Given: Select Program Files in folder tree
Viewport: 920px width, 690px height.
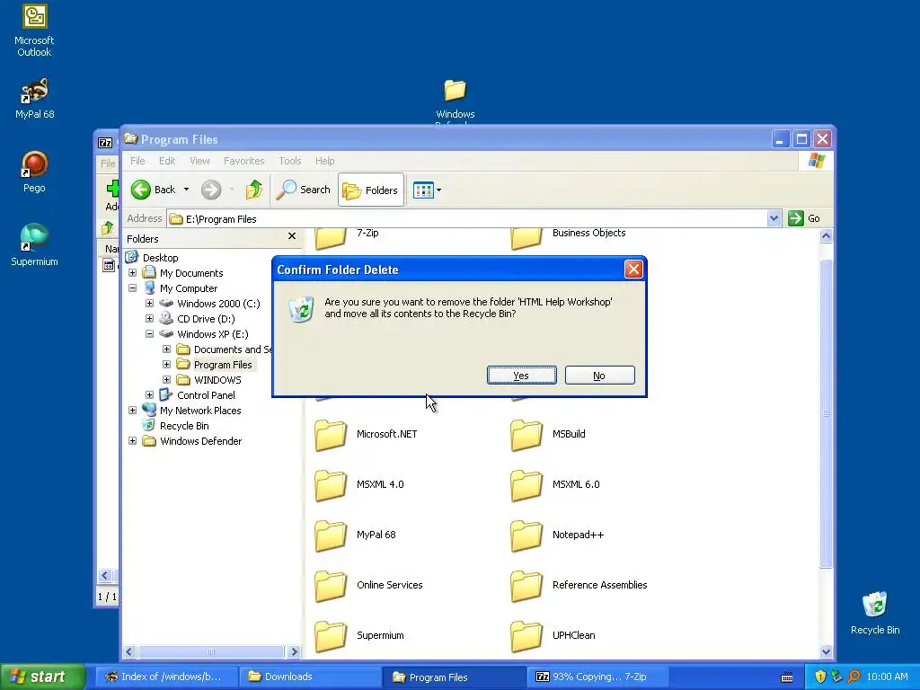Looking at the screenshot, I should point(223,365).
